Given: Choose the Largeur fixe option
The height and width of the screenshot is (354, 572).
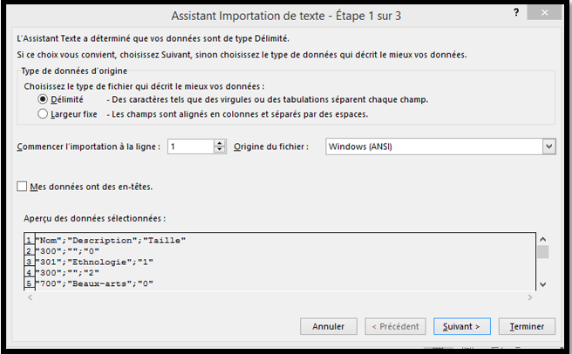Looking at the screenshot, I should point(43,113).
